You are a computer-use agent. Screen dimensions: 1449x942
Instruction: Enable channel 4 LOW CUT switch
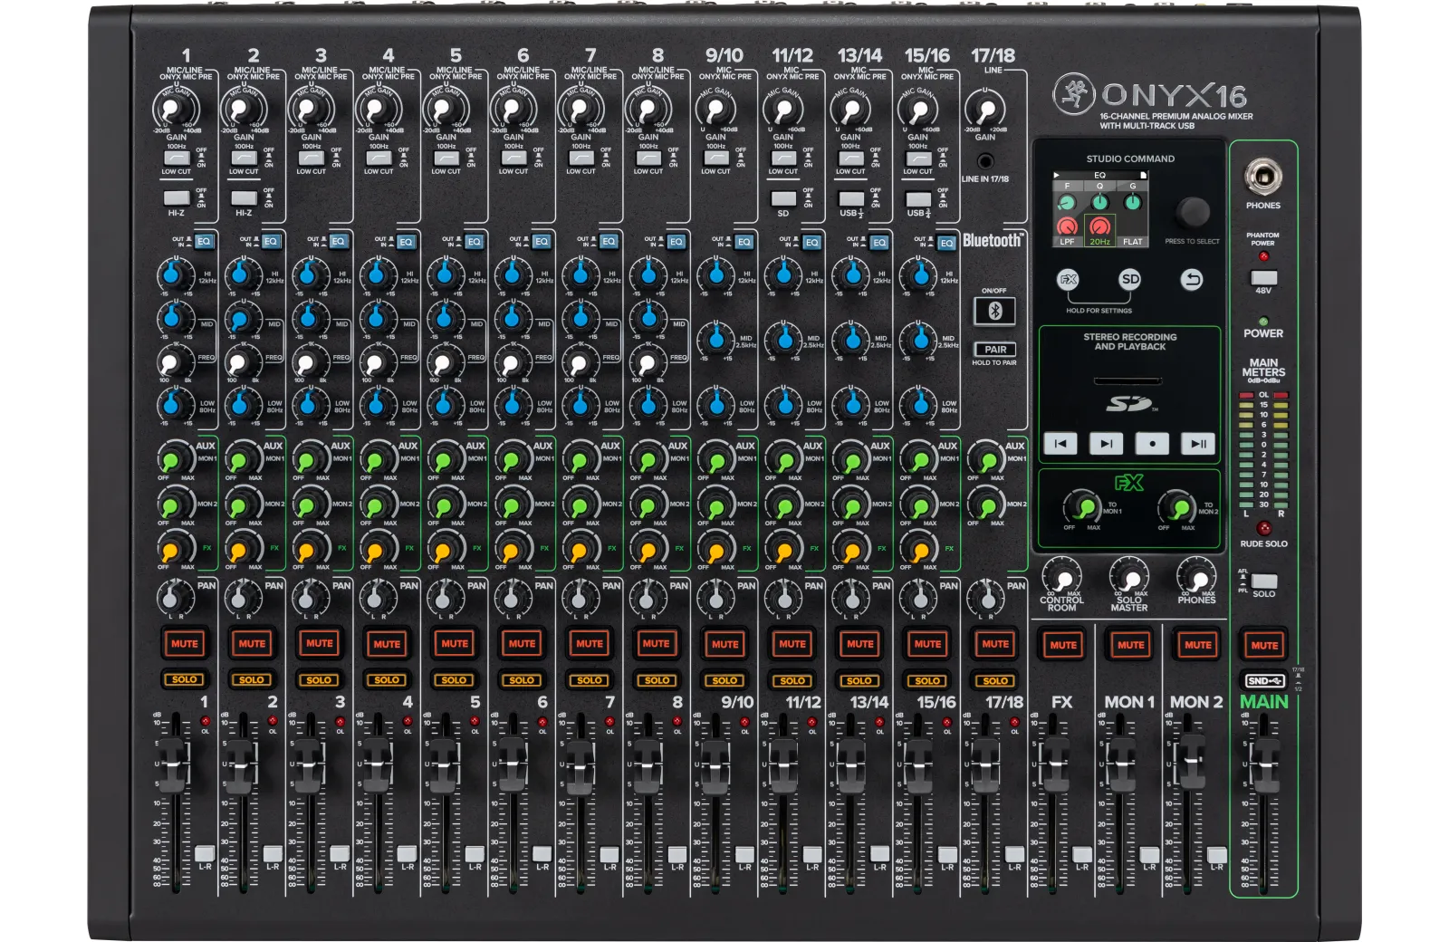[x=379, y=158]
